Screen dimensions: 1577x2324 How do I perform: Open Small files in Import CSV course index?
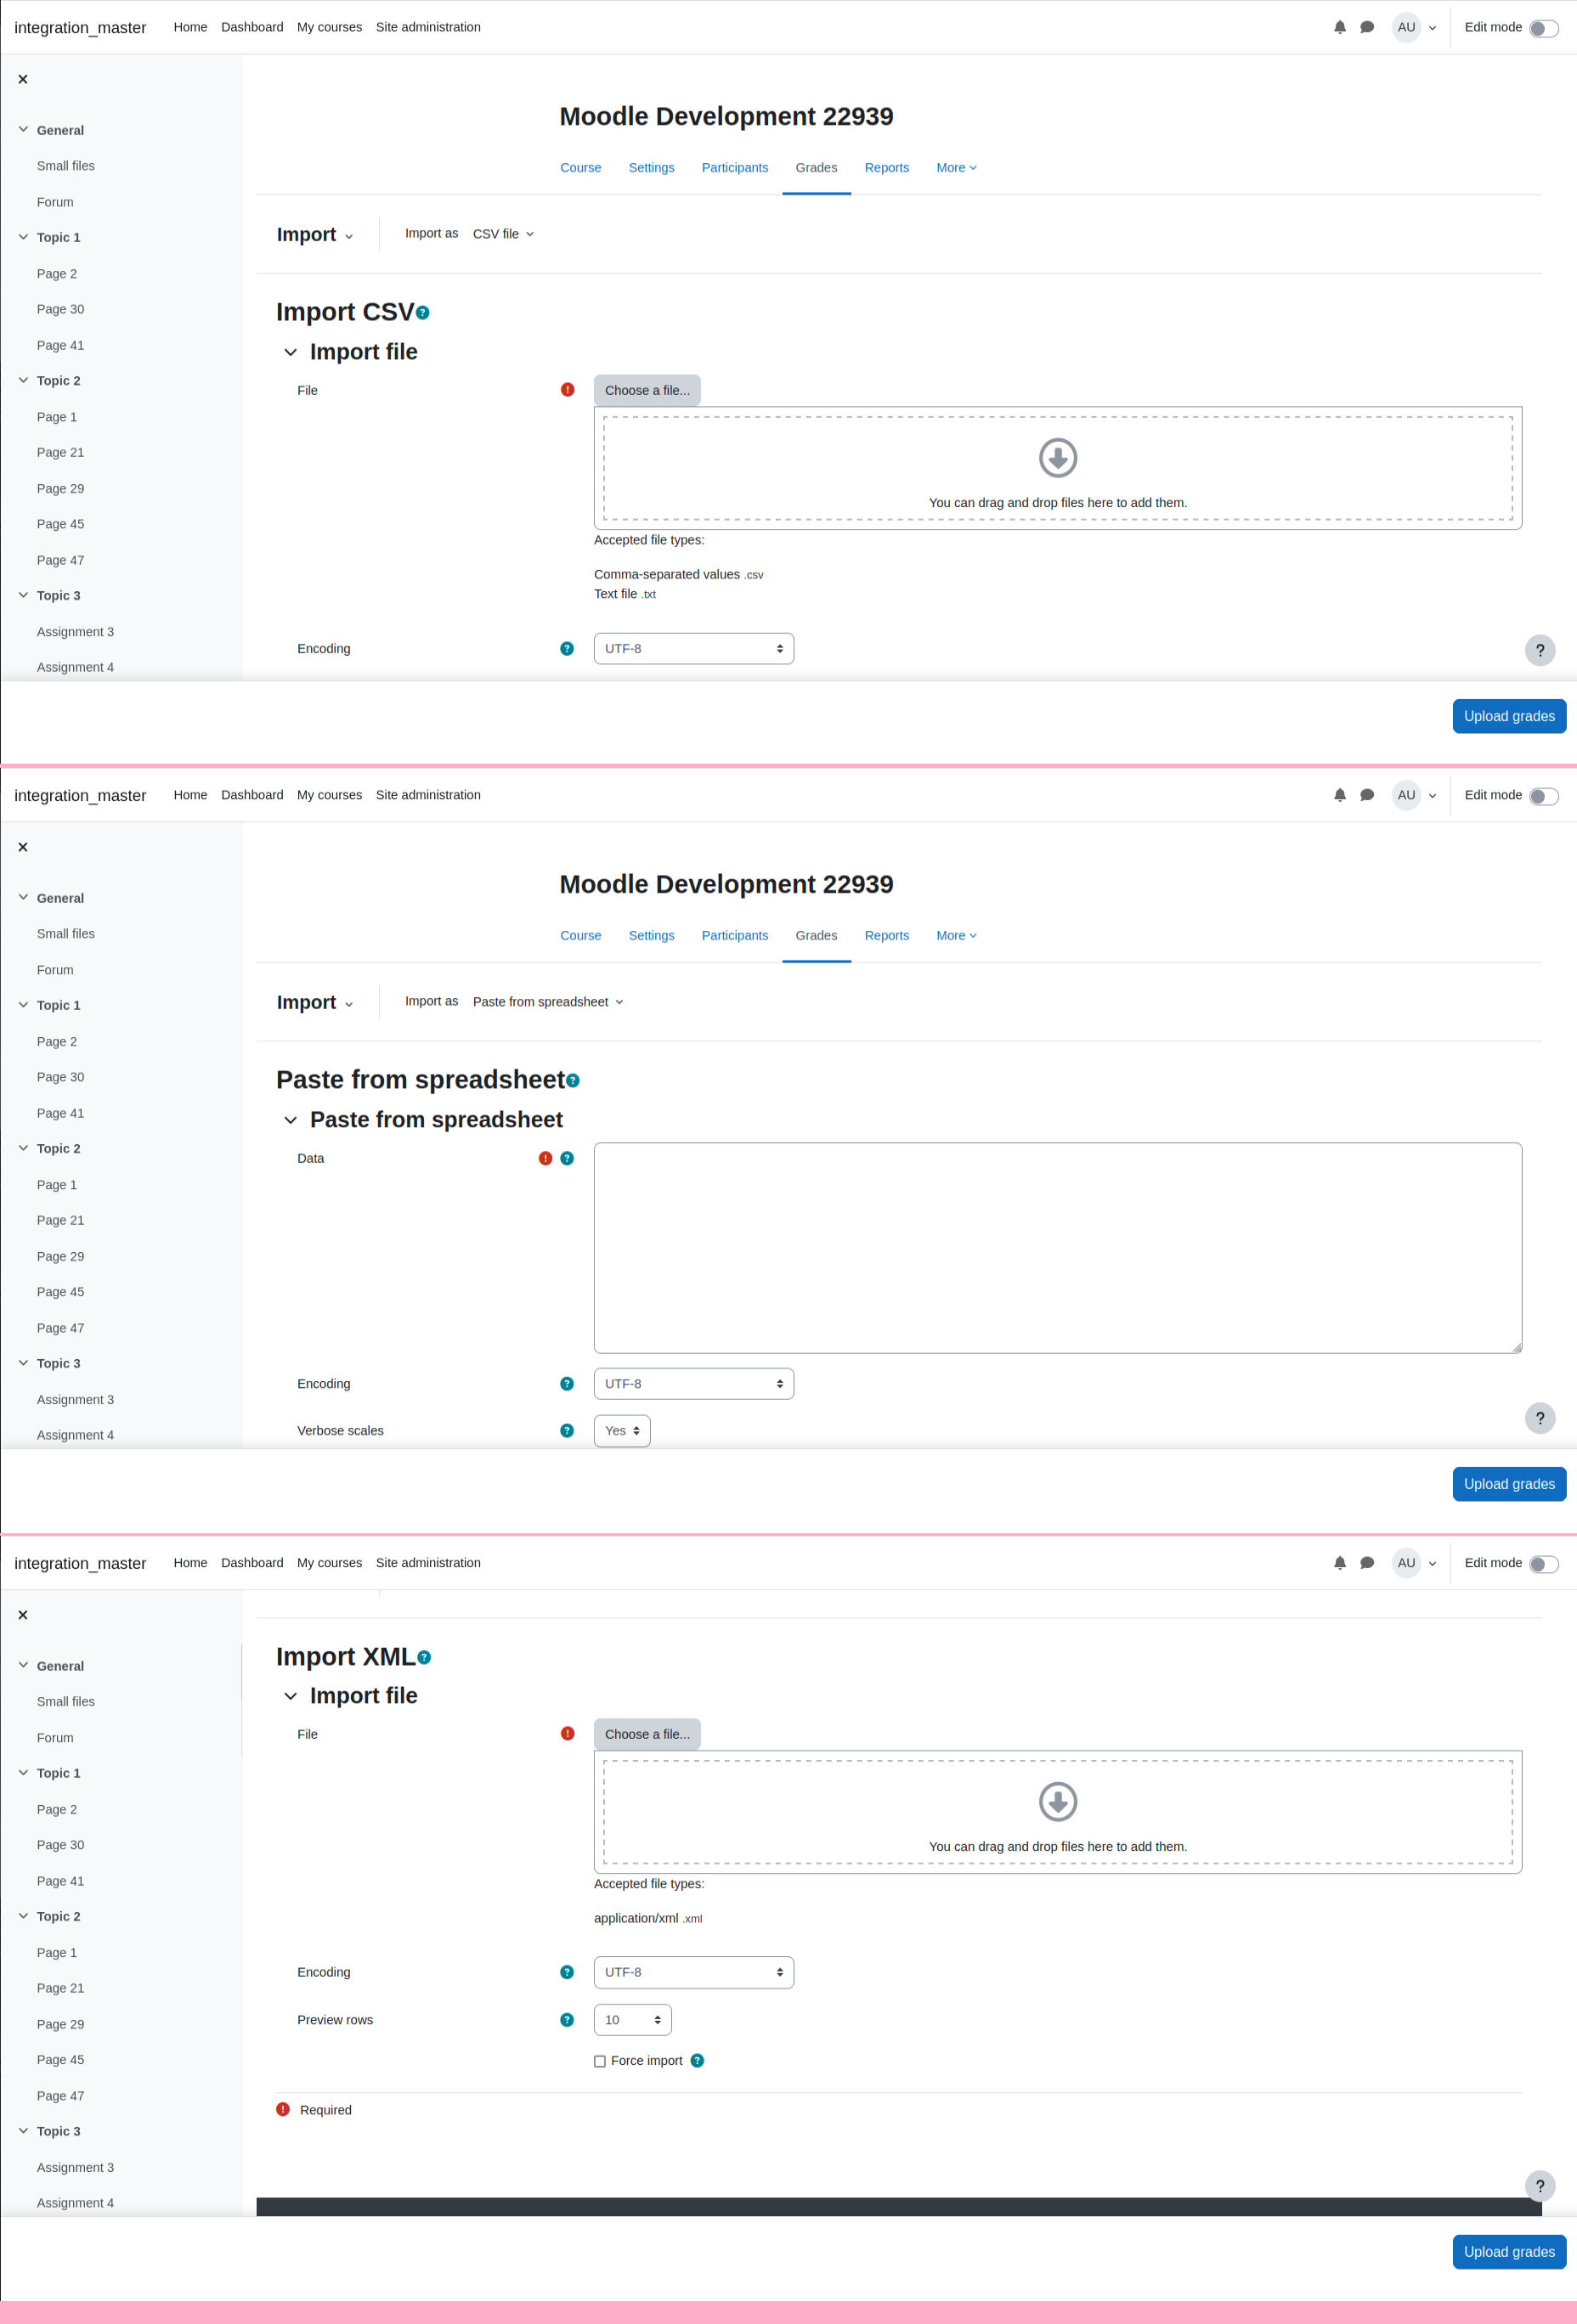(x=66, y=166)
